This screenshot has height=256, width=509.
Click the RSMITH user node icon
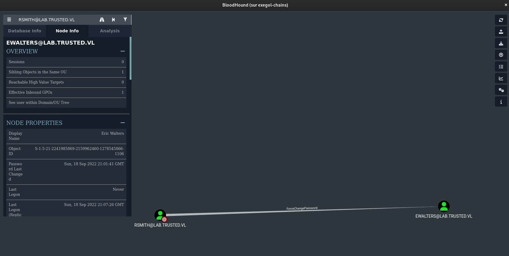click(160, 215)
